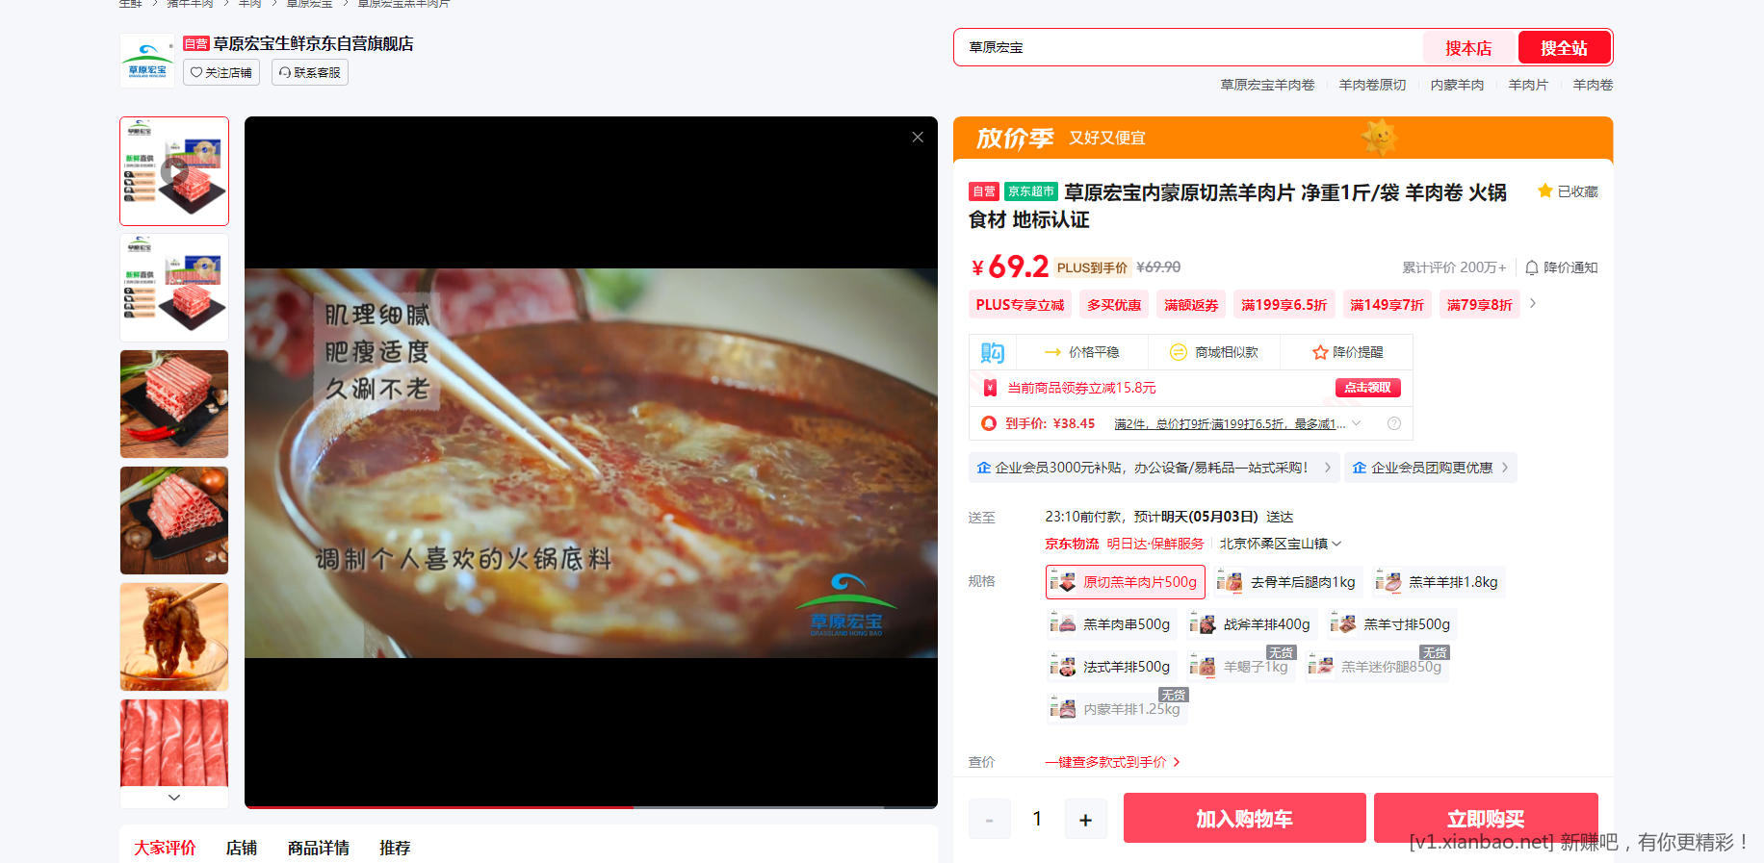This screenshot has width=1764, height=863.
Task: Open the 放价季 promotion banner
Action: [x=1283, y=139]
